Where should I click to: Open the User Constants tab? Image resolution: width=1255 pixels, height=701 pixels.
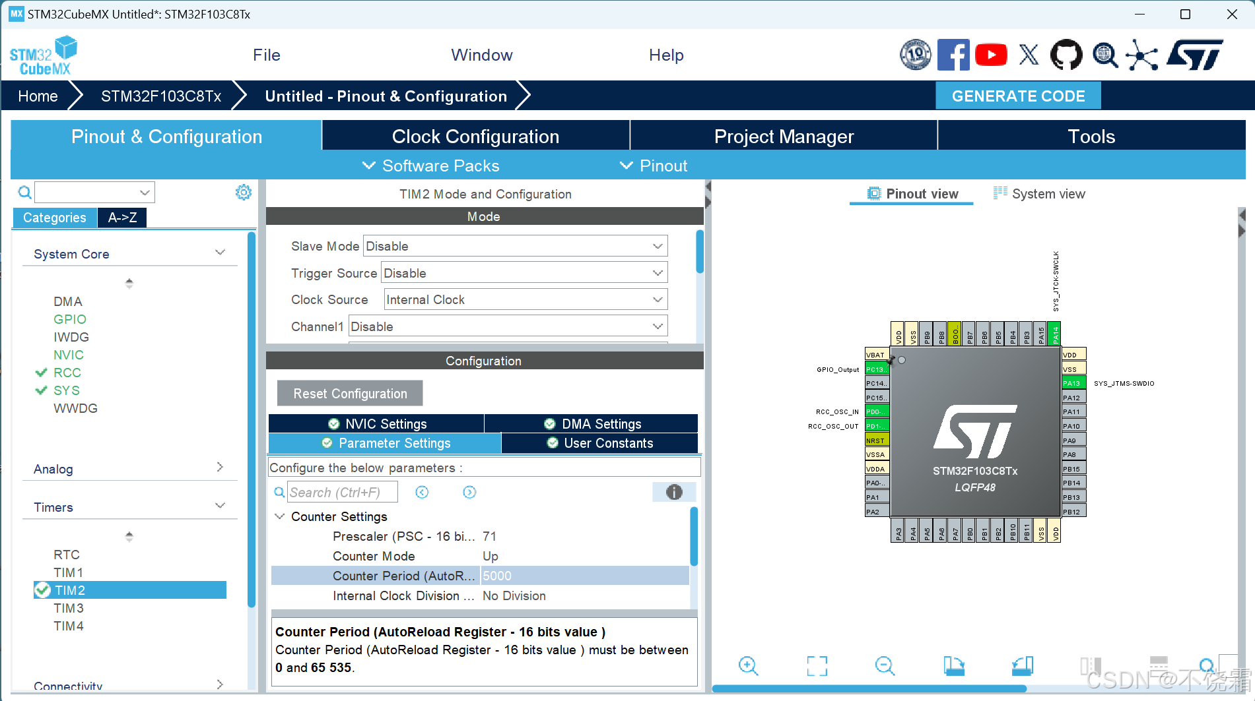click(x=599, y=443)
